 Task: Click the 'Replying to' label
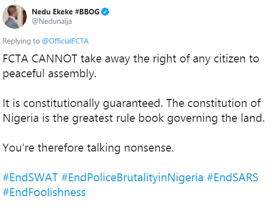[x=21, y=41]
